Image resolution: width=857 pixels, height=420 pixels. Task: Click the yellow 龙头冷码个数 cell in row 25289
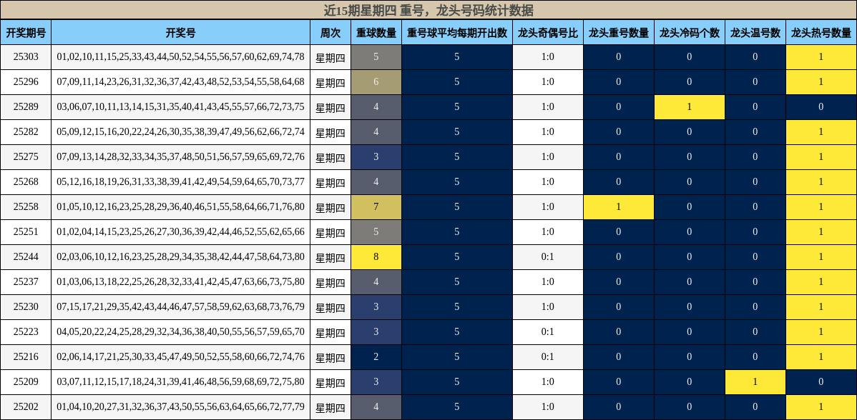(689, 106)
